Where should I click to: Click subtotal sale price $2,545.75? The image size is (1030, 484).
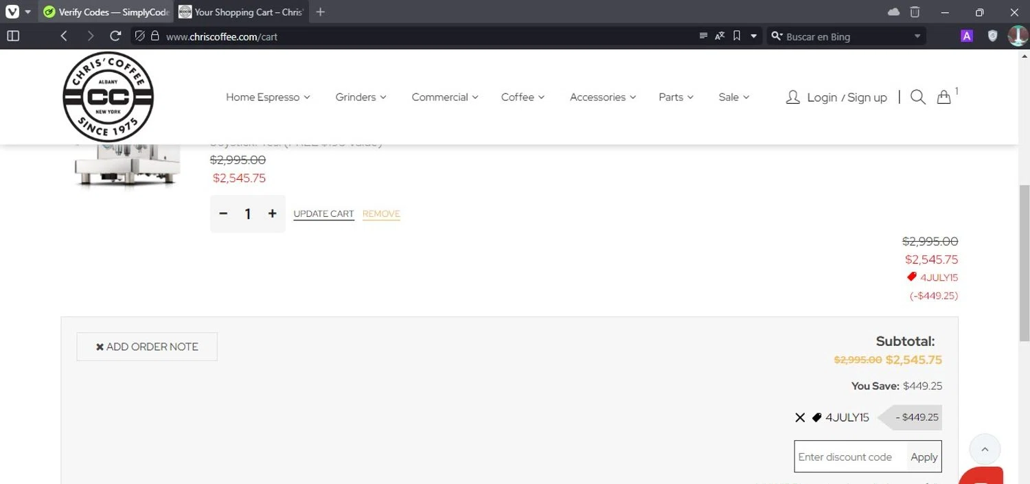(x=914, y=360)
